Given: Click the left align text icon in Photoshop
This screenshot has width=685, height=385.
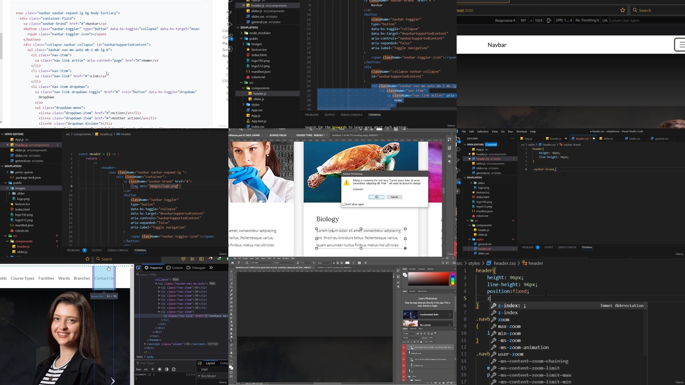Looking at the screenshot, I should point(334,263).
